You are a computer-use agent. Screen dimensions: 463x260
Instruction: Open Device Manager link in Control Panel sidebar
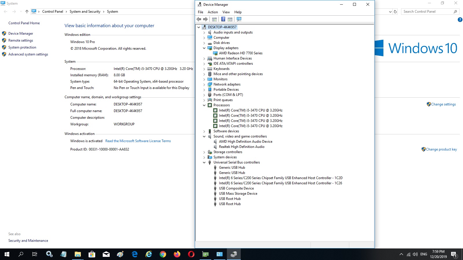pos(21,34)
